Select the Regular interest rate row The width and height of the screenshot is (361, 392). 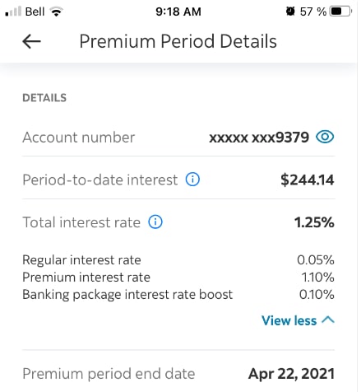click(x=178, y=259)
